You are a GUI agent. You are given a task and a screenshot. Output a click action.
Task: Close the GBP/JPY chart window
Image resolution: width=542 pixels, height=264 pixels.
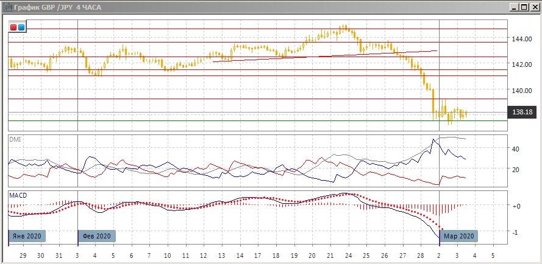534,7
